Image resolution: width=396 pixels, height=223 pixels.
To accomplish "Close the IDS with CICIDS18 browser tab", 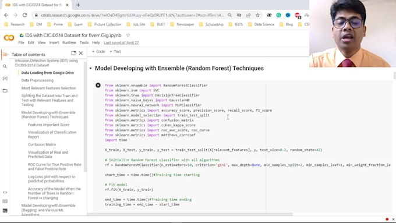I will [67, 5].
